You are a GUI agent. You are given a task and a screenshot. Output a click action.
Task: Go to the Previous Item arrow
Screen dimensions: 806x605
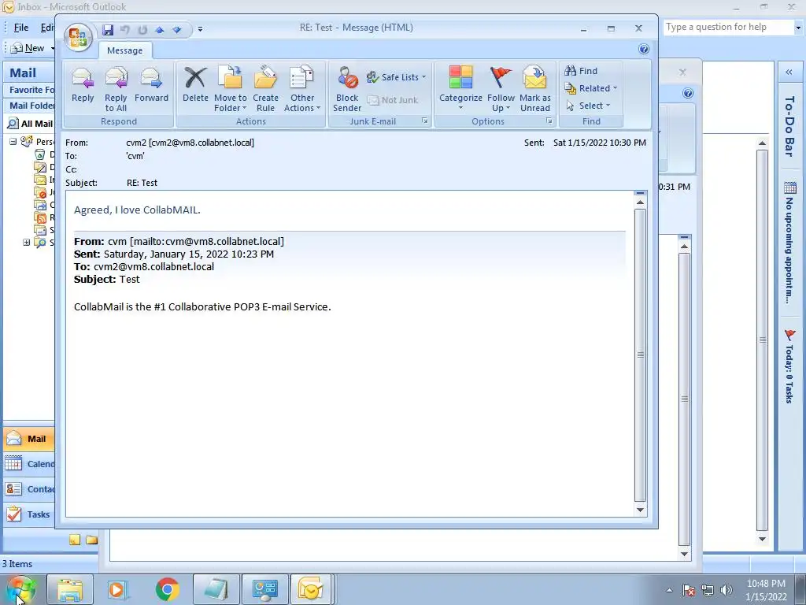pyautogui.click(x=159, y=30)
